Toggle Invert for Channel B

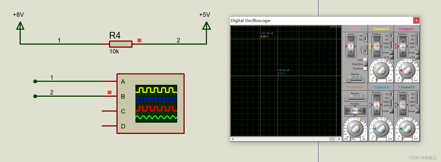(391, 111)
